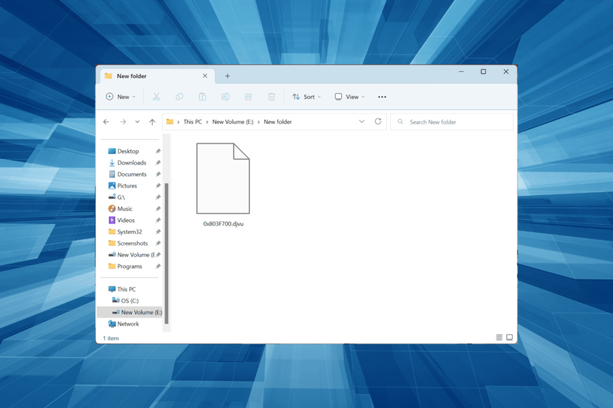Add a new tab with plus button

point(228,76)
